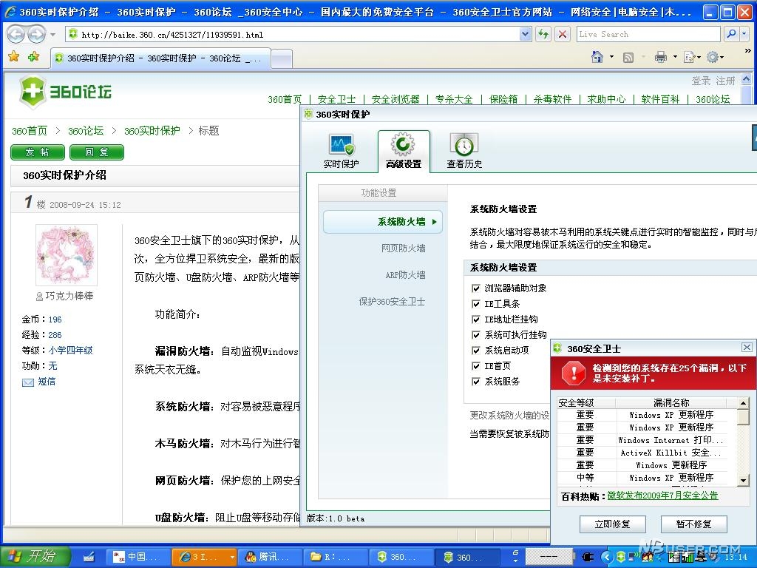This screenshot has height=568, width=757.
Task: Click the Tools gear icon
Action: point(712,57)
